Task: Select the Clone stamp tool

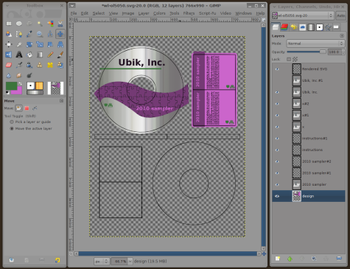Action: pyautogui.click(x=40, y=65)
